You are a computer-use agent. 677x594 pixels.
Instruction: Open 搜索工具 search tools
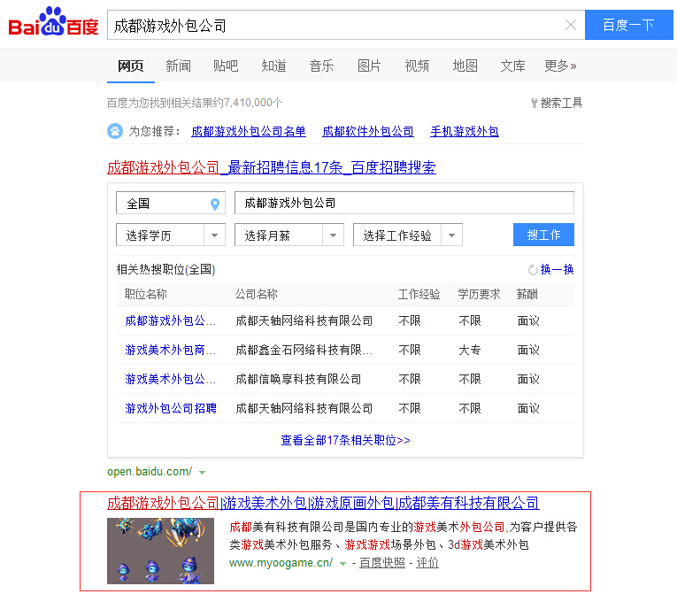pyautogui.click(x=557, y=103)
